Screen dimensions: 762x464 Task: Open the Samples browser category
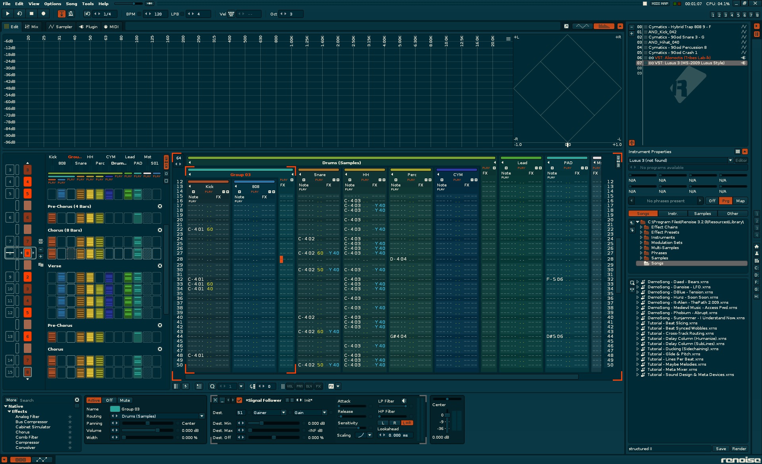point(702,213)
